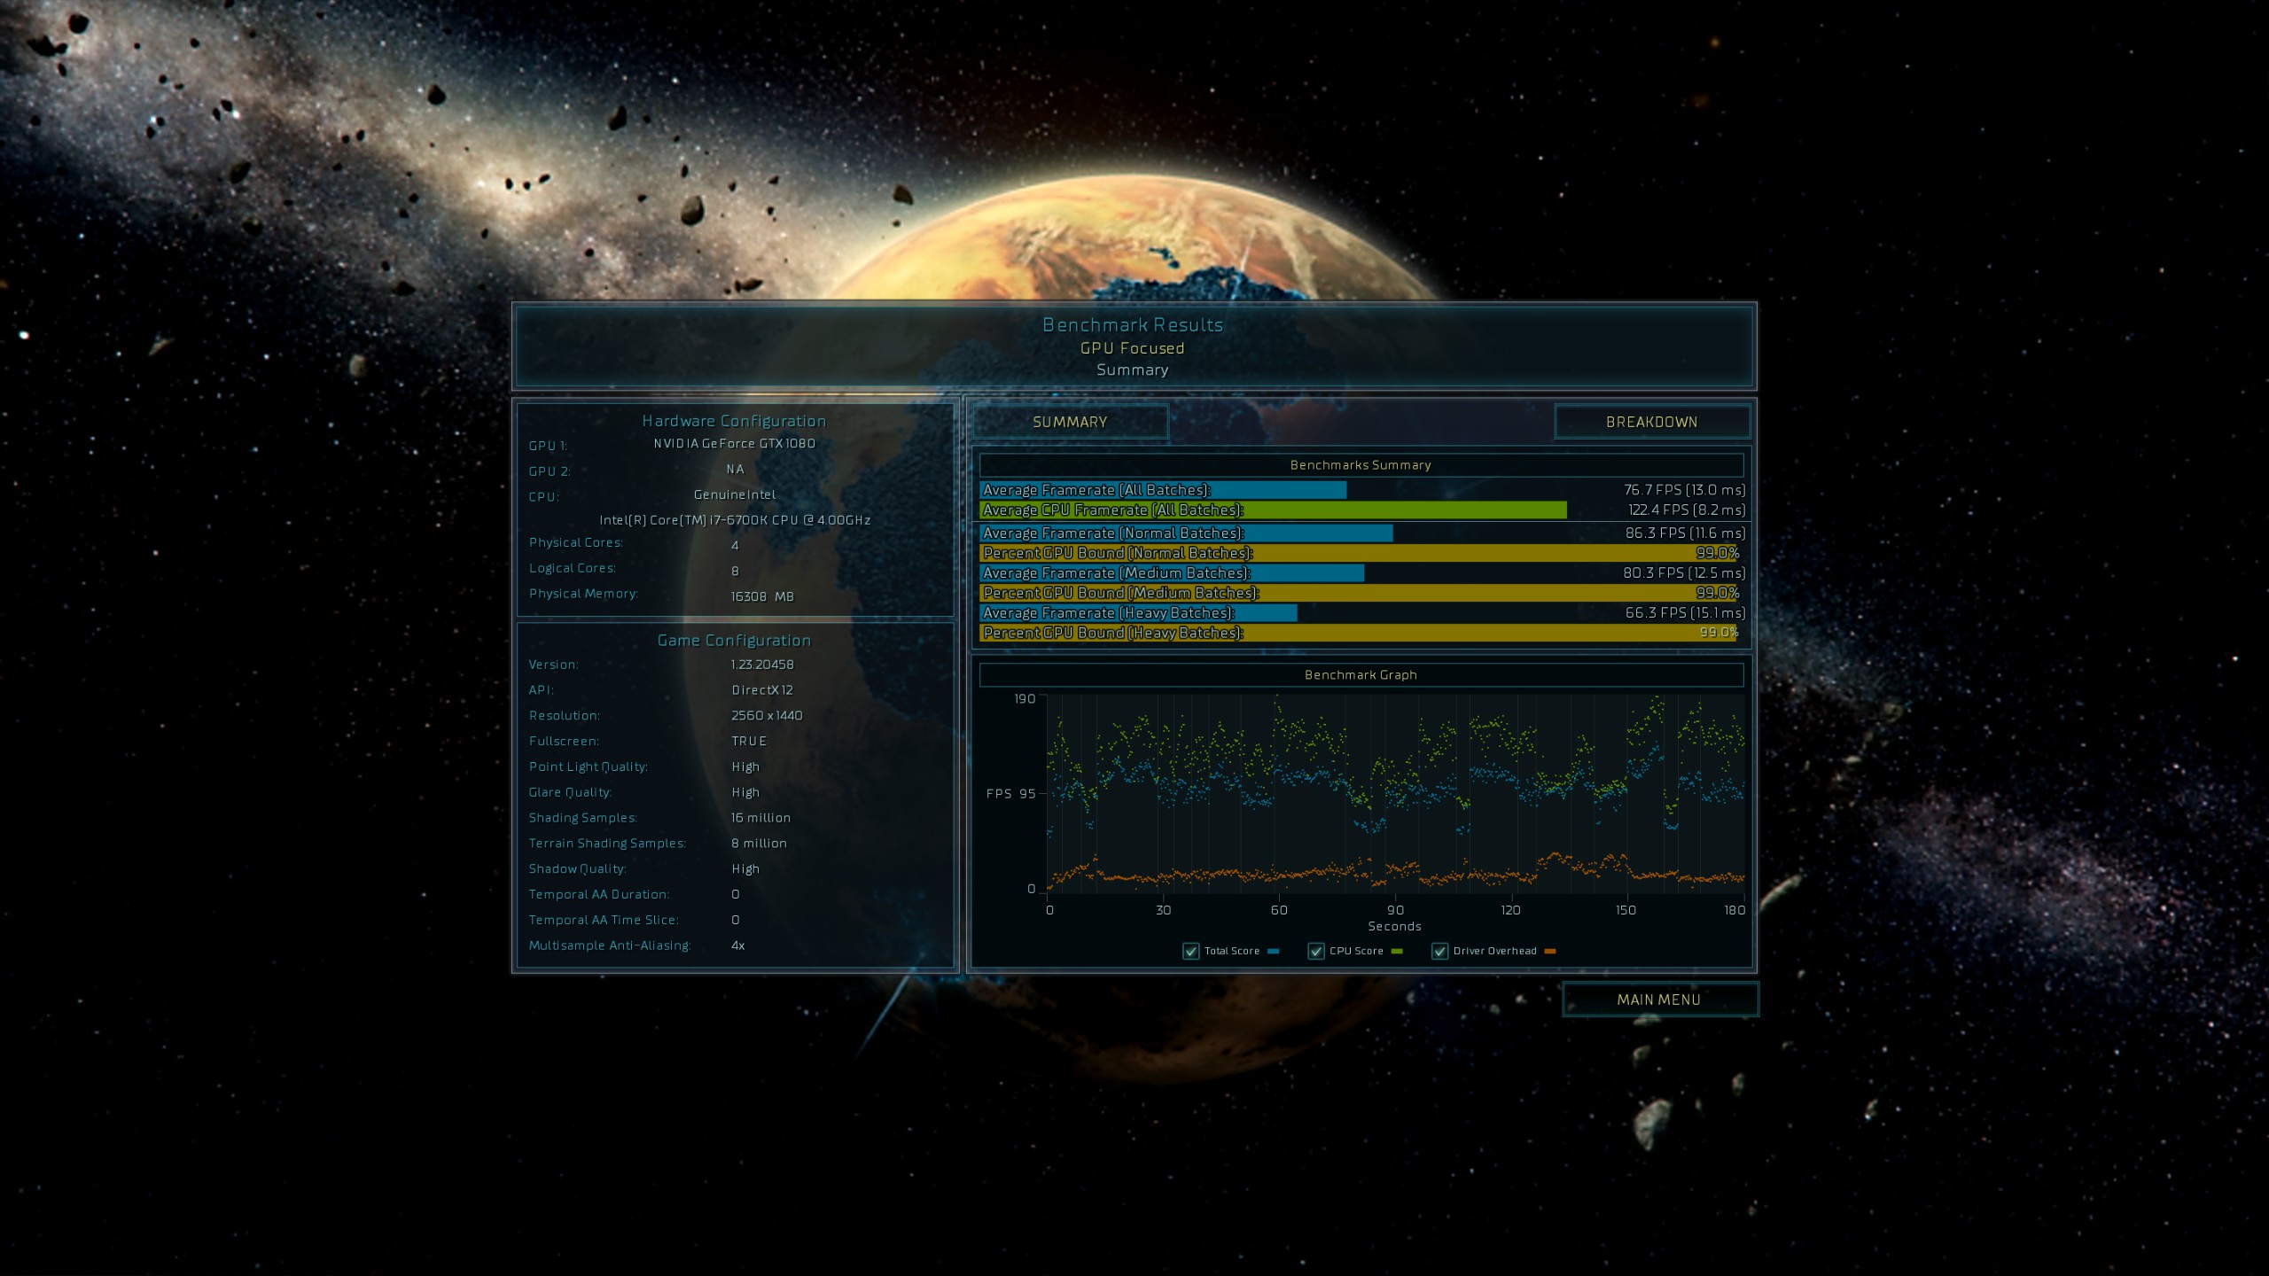The height and width of the screenshot is (1276, 2269).
Task: Toggle the CPU Score checkbox
Action: [x=1316, y=951]
